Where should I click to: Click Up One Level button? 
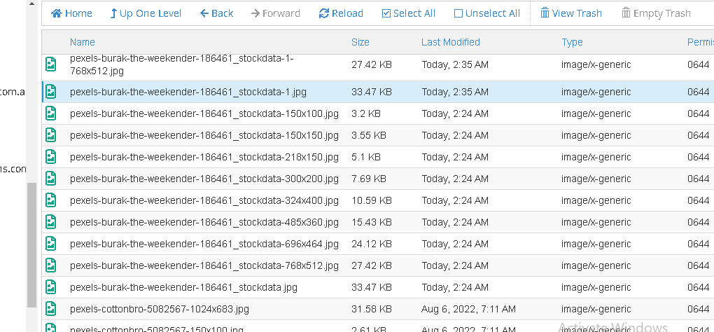pos(146,14)
